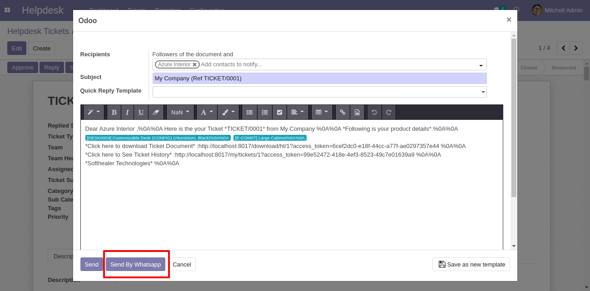Toggle italic formatting in editor

pyautogui.click(x=127, y=112)
